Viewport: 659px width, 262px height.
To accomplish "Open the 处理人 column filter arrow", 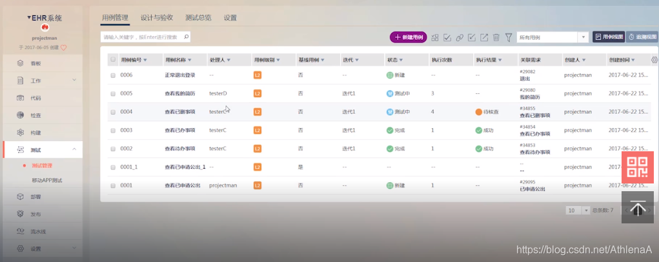I will point(228,60).
